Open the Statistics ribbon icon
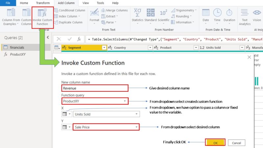The width and height of the screenshot is (263, 148). pos(137,13)
